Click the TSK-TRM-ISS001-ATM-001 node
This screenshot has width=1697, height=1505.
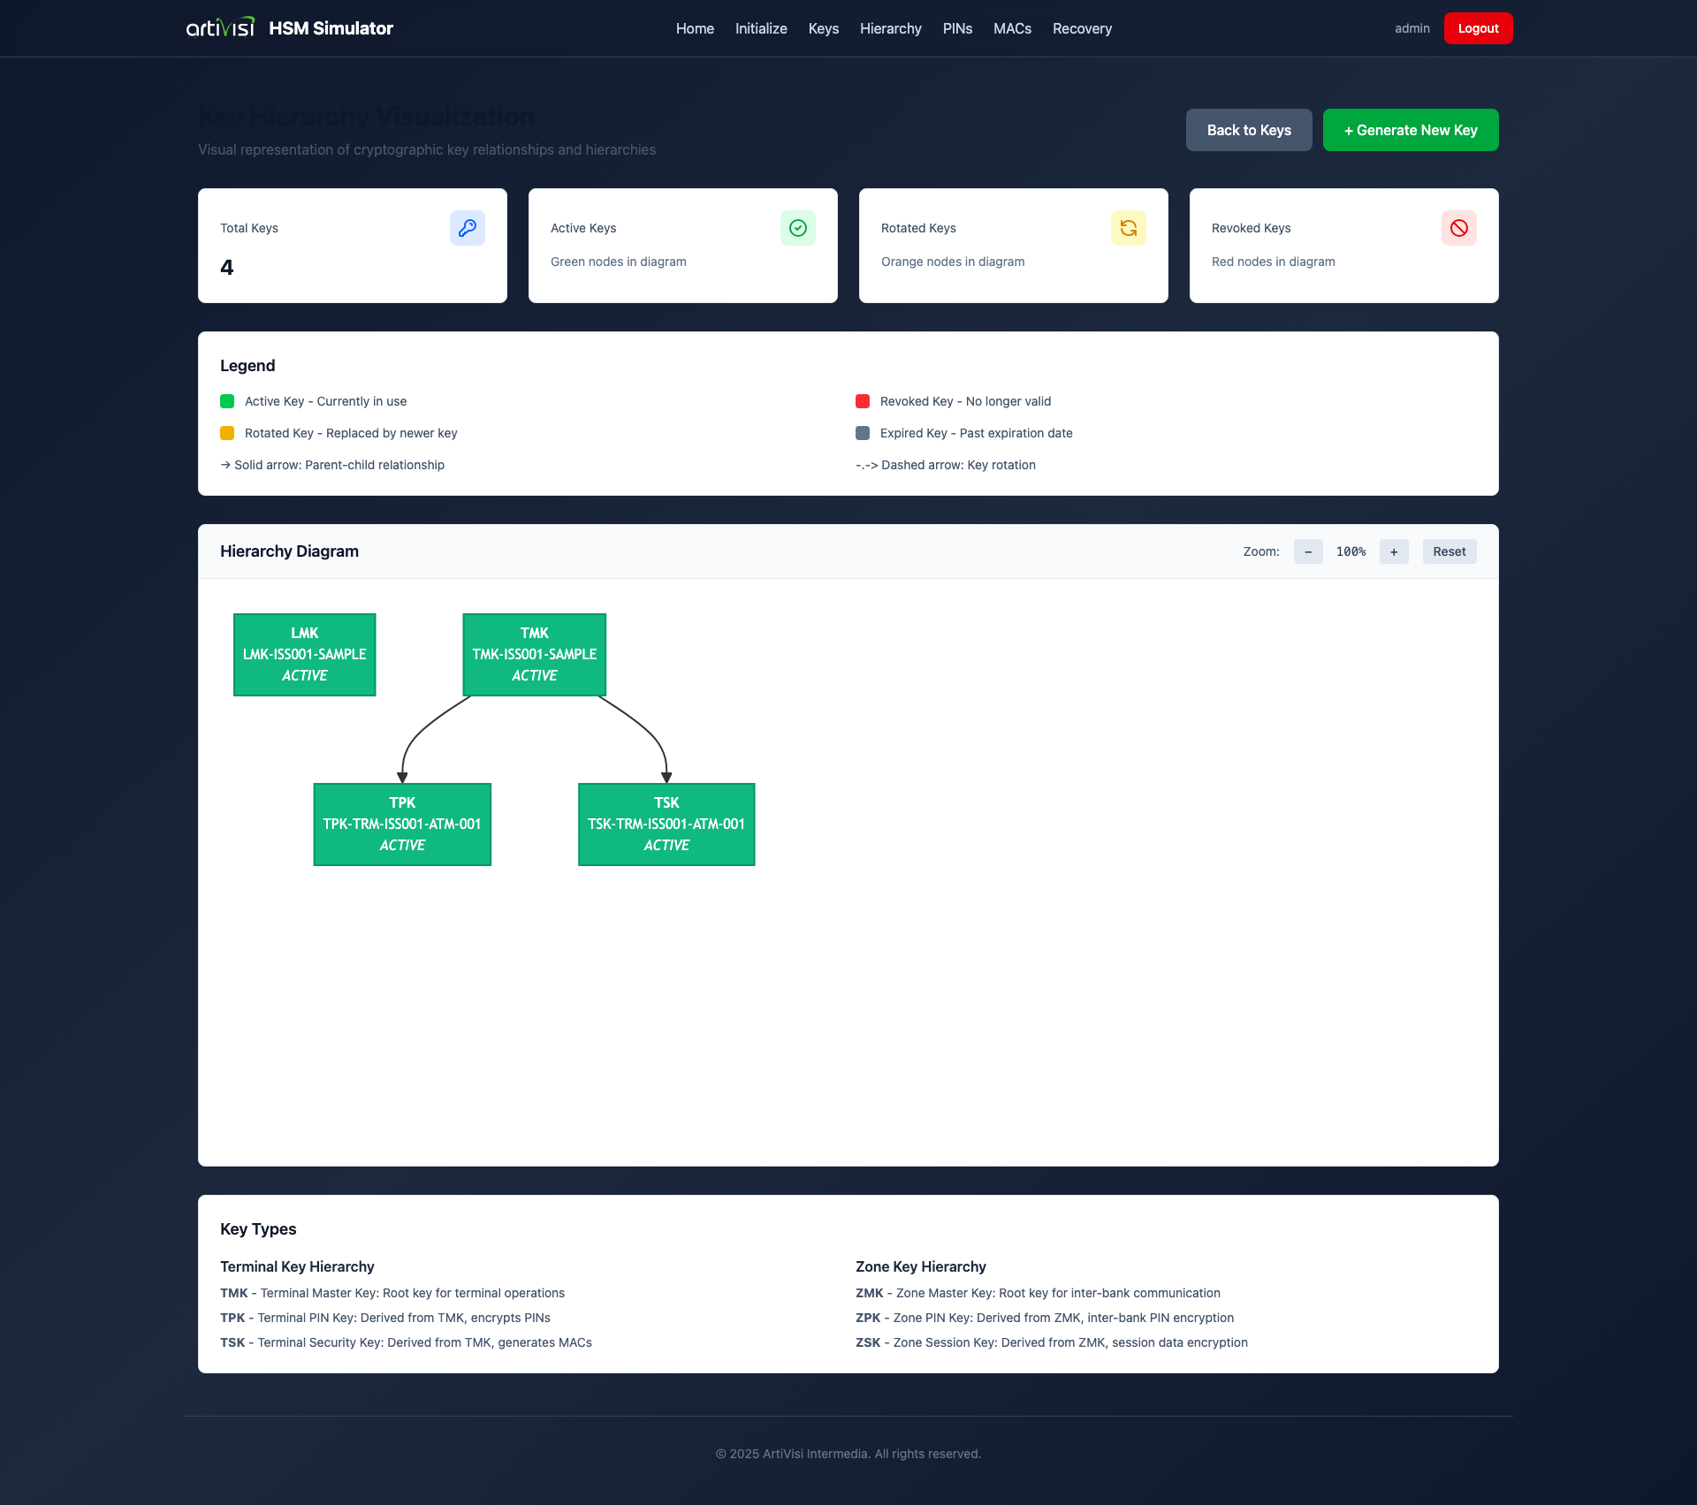click(x=666, y=824)
